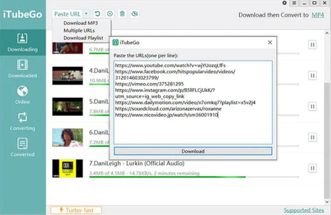This screenshot has height=215, width=331.
Task: Select Multiple URLs from dropdown menu
Action: click(79, 31)
